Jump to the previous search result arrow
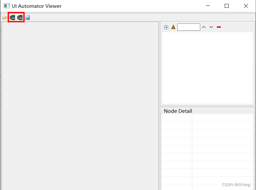256x190 pixels. pyautogui.click(x=204, y=27)
